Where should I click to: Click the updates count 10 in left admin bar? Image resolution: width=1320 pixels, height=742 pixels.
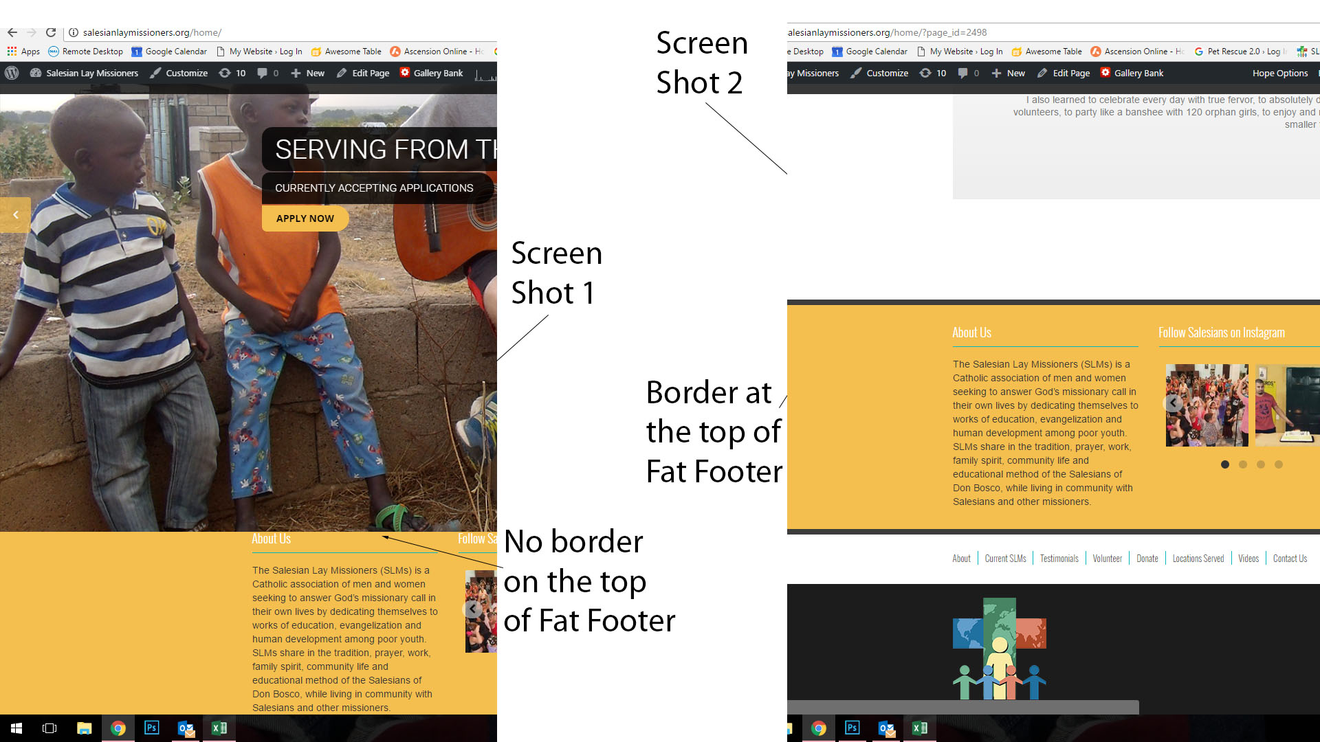pyautogui.click(x=232, y=73)
